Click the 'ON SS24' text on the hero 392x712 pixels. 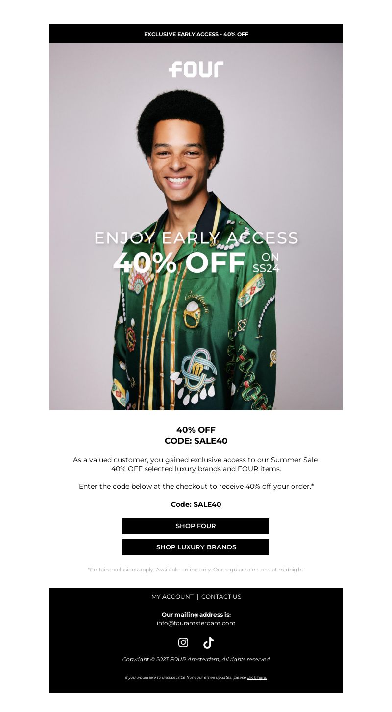(x=266, y=263)
